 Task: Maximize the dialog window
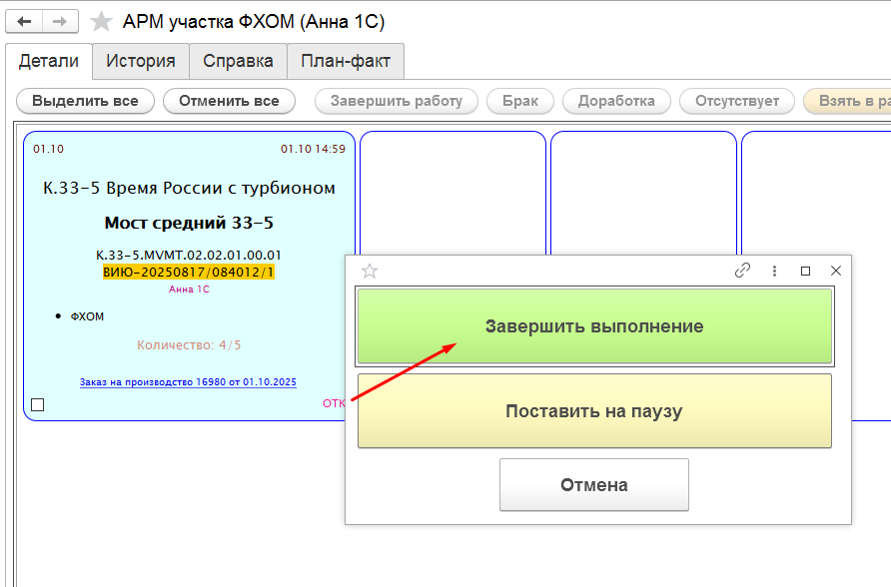(805, 271)
